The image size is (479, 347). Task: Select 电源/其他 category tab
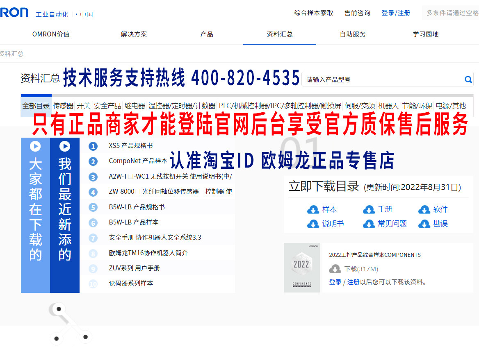click(451, 106)
